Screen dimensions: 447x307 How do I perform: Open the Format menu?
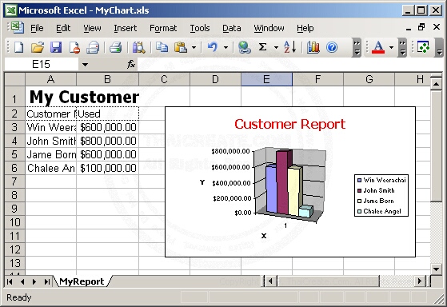(x=163, y=28)
